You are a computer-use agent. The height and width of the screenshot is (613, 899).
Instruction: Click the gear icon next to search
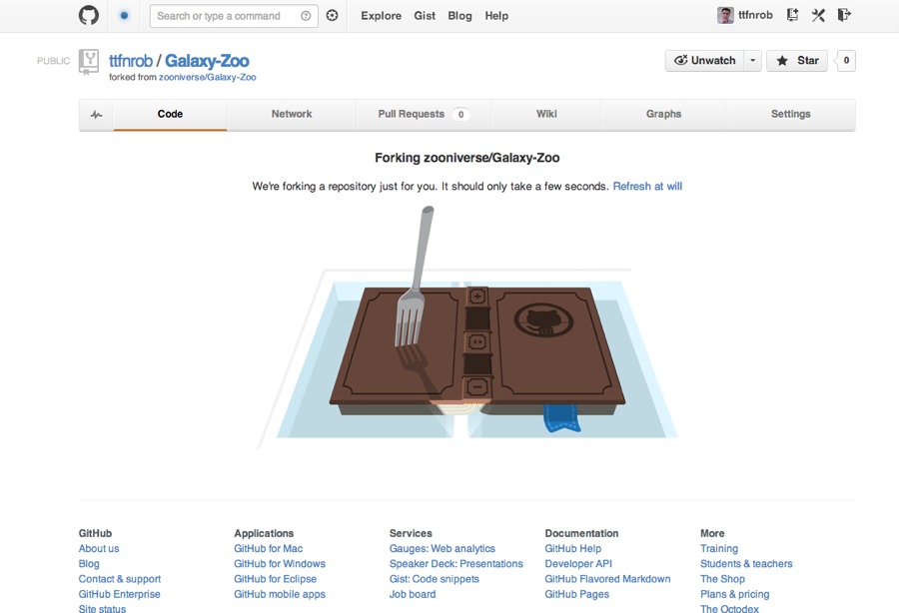coord(333,16)
